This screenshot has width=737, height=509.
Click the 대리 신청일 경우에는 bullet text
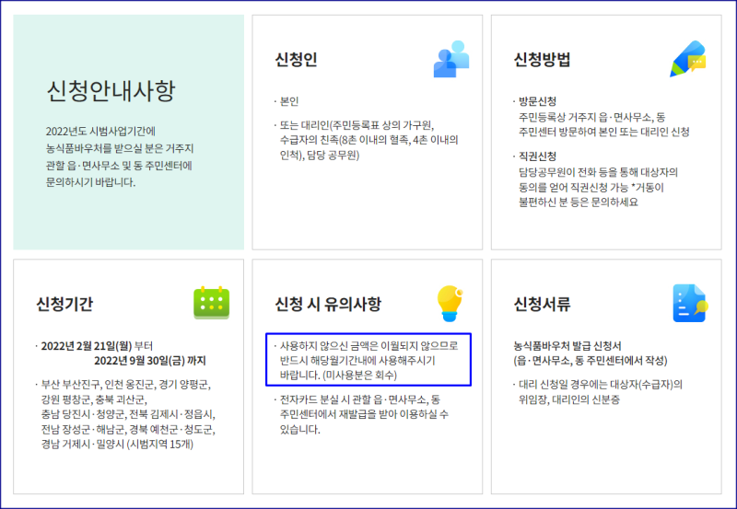tap(601, 392)
